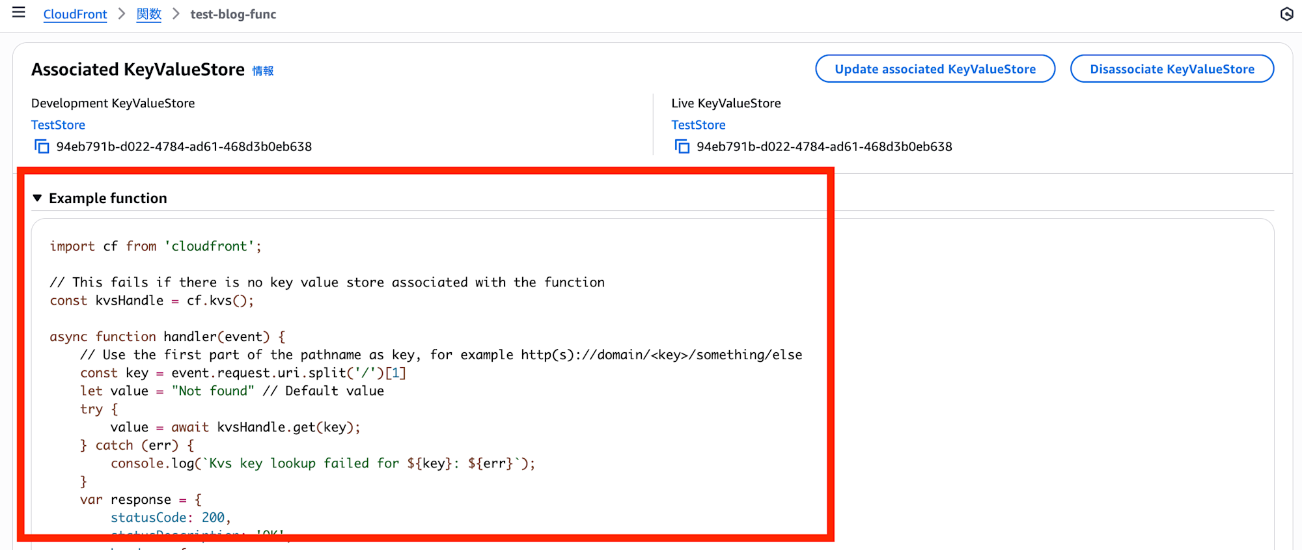Open the 情報 info link
1302x550 pixels.
click(x=263, y=70)
